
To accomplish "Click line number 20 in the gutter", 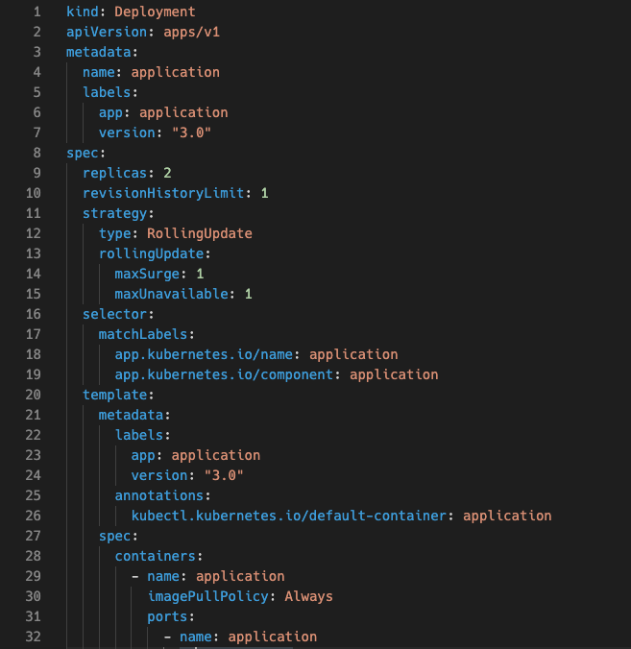I will (x=33, y=395).
